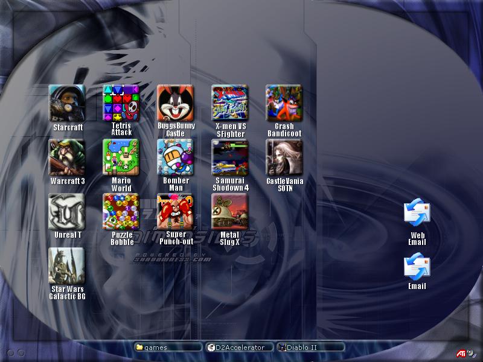Open the Web Email shortcut icon
Image resolution: width=483 pixels, height=362 pixels.
coord(417,212)
